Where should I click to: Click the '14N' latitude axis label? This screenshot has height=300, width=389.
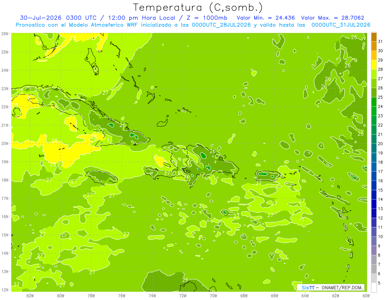(x=5, y=253)
